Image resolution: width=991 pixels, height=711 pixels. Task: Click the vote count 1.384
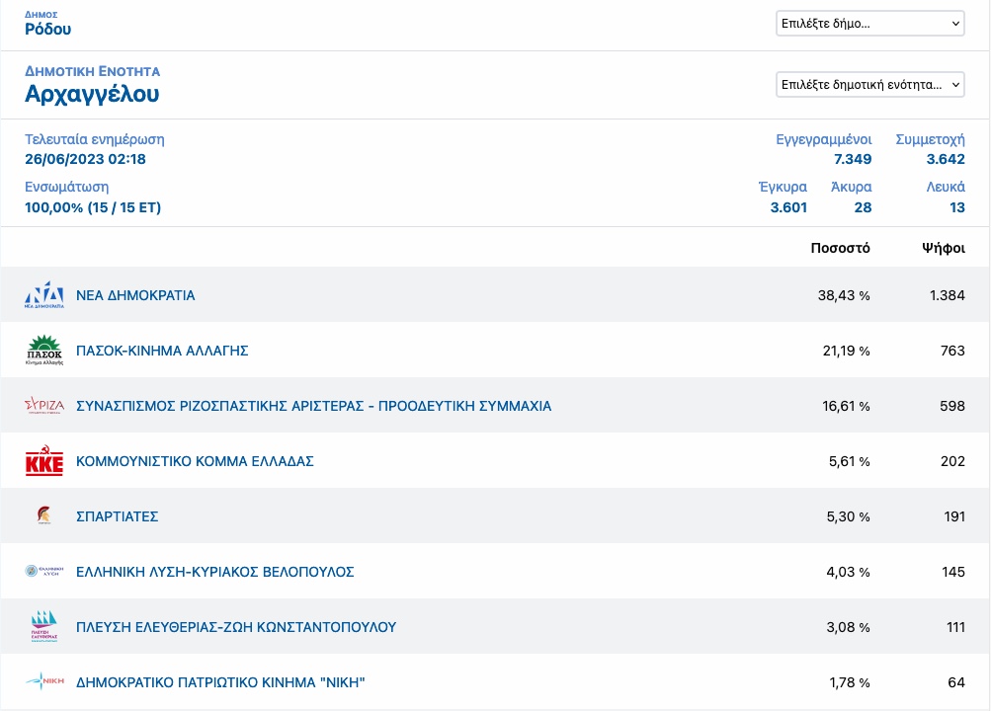tap(947, 295)
